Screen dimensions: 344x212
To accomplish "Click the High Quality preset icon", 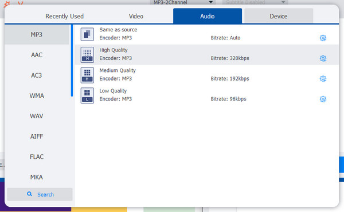I will [x=87, y=55].
